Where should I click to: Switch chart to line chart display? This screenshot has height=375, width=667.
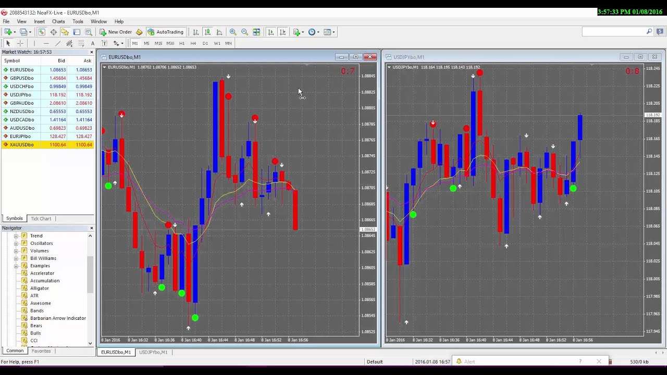point(219,32)
